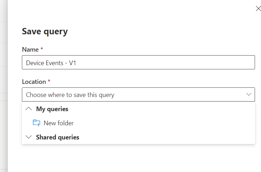Screen dimensions: 261x172
Task: Focus the Name input field
Action: (x=138, y=62)
